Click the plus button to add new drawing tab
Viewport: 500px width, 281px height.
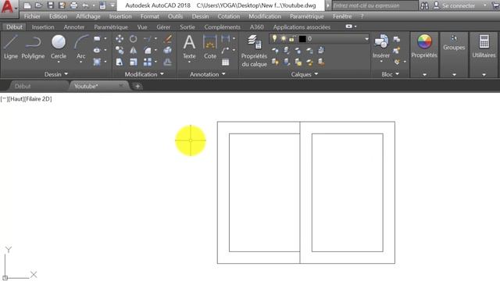pos(137,86)
